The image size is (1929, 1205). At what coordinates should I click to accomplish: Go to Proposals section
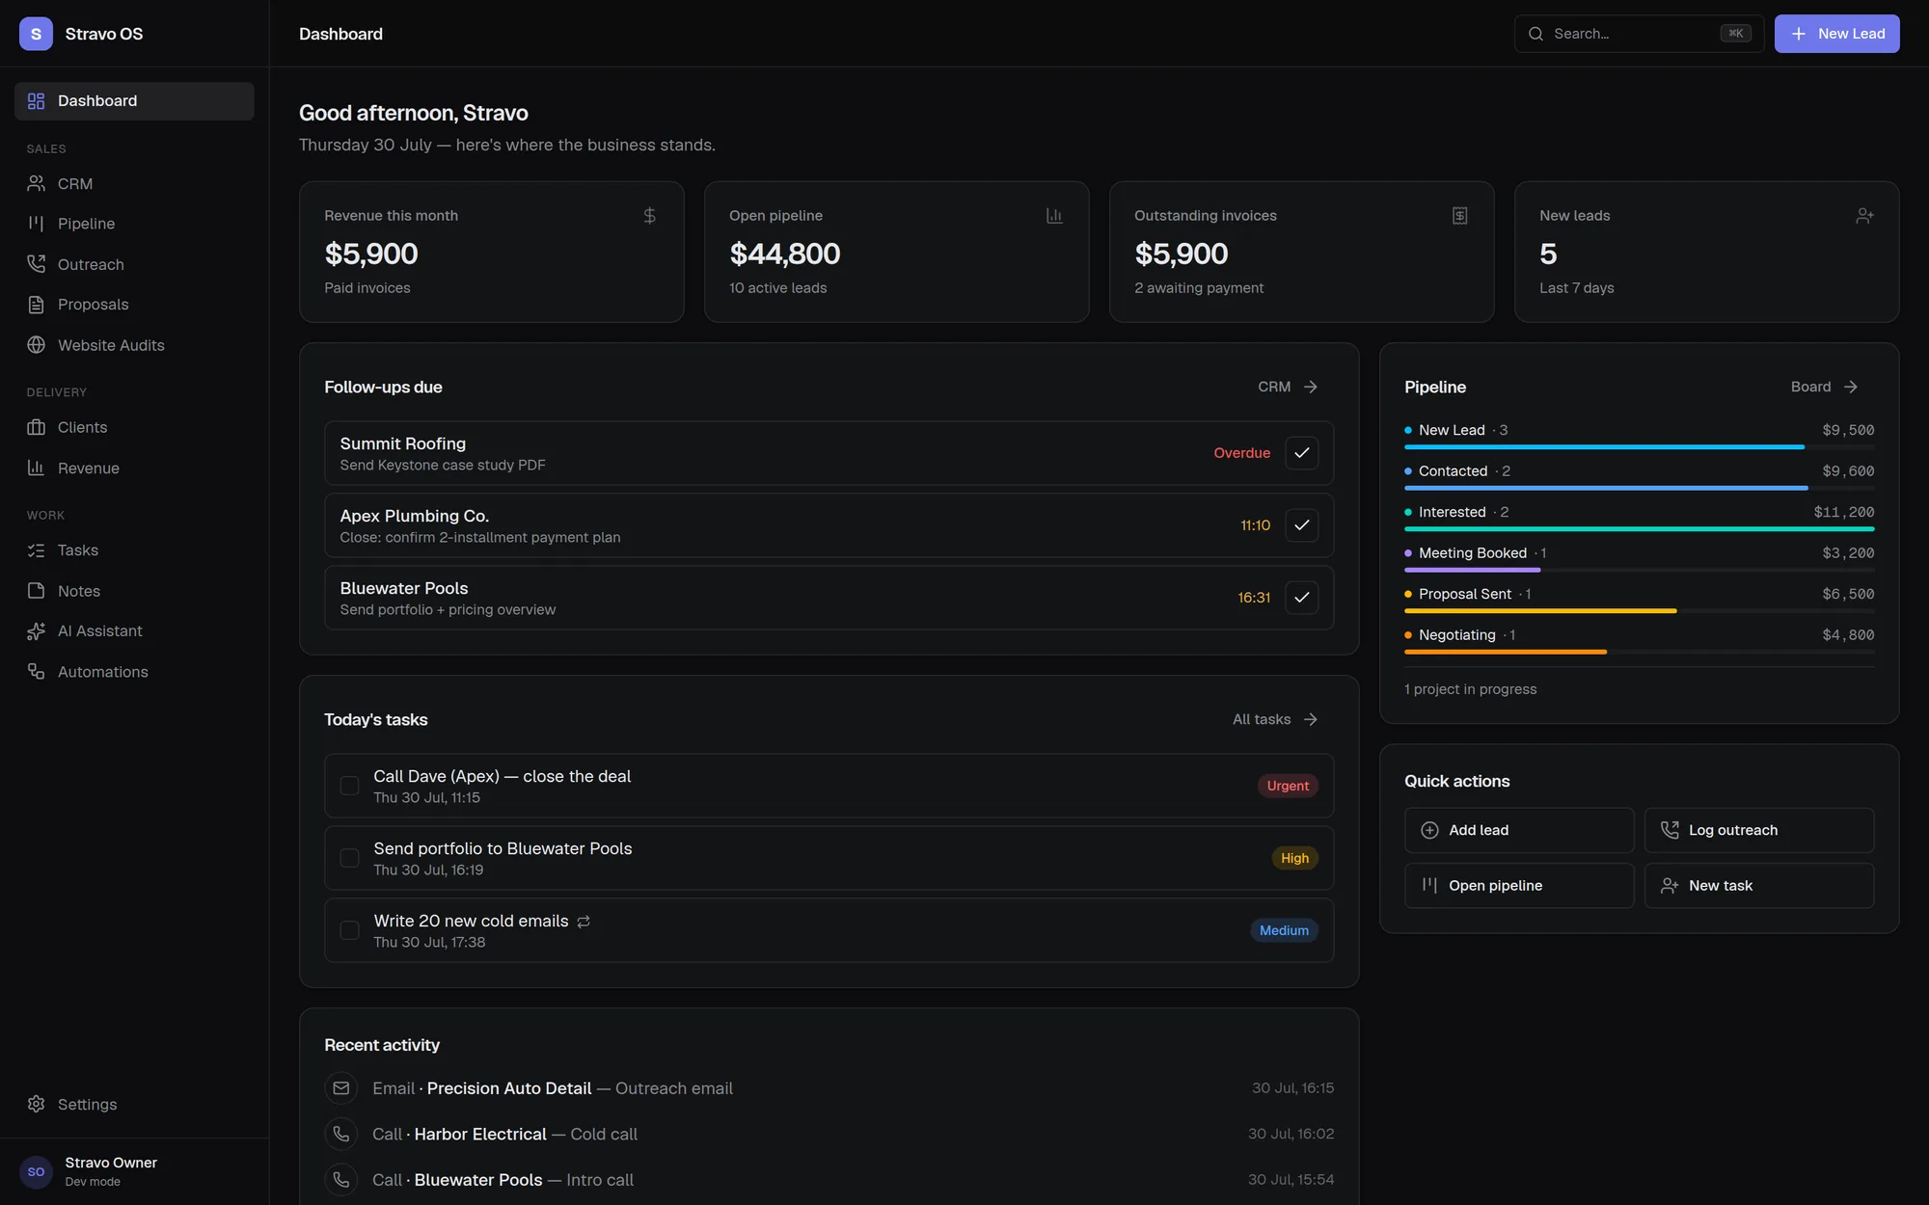click(134, 305)
